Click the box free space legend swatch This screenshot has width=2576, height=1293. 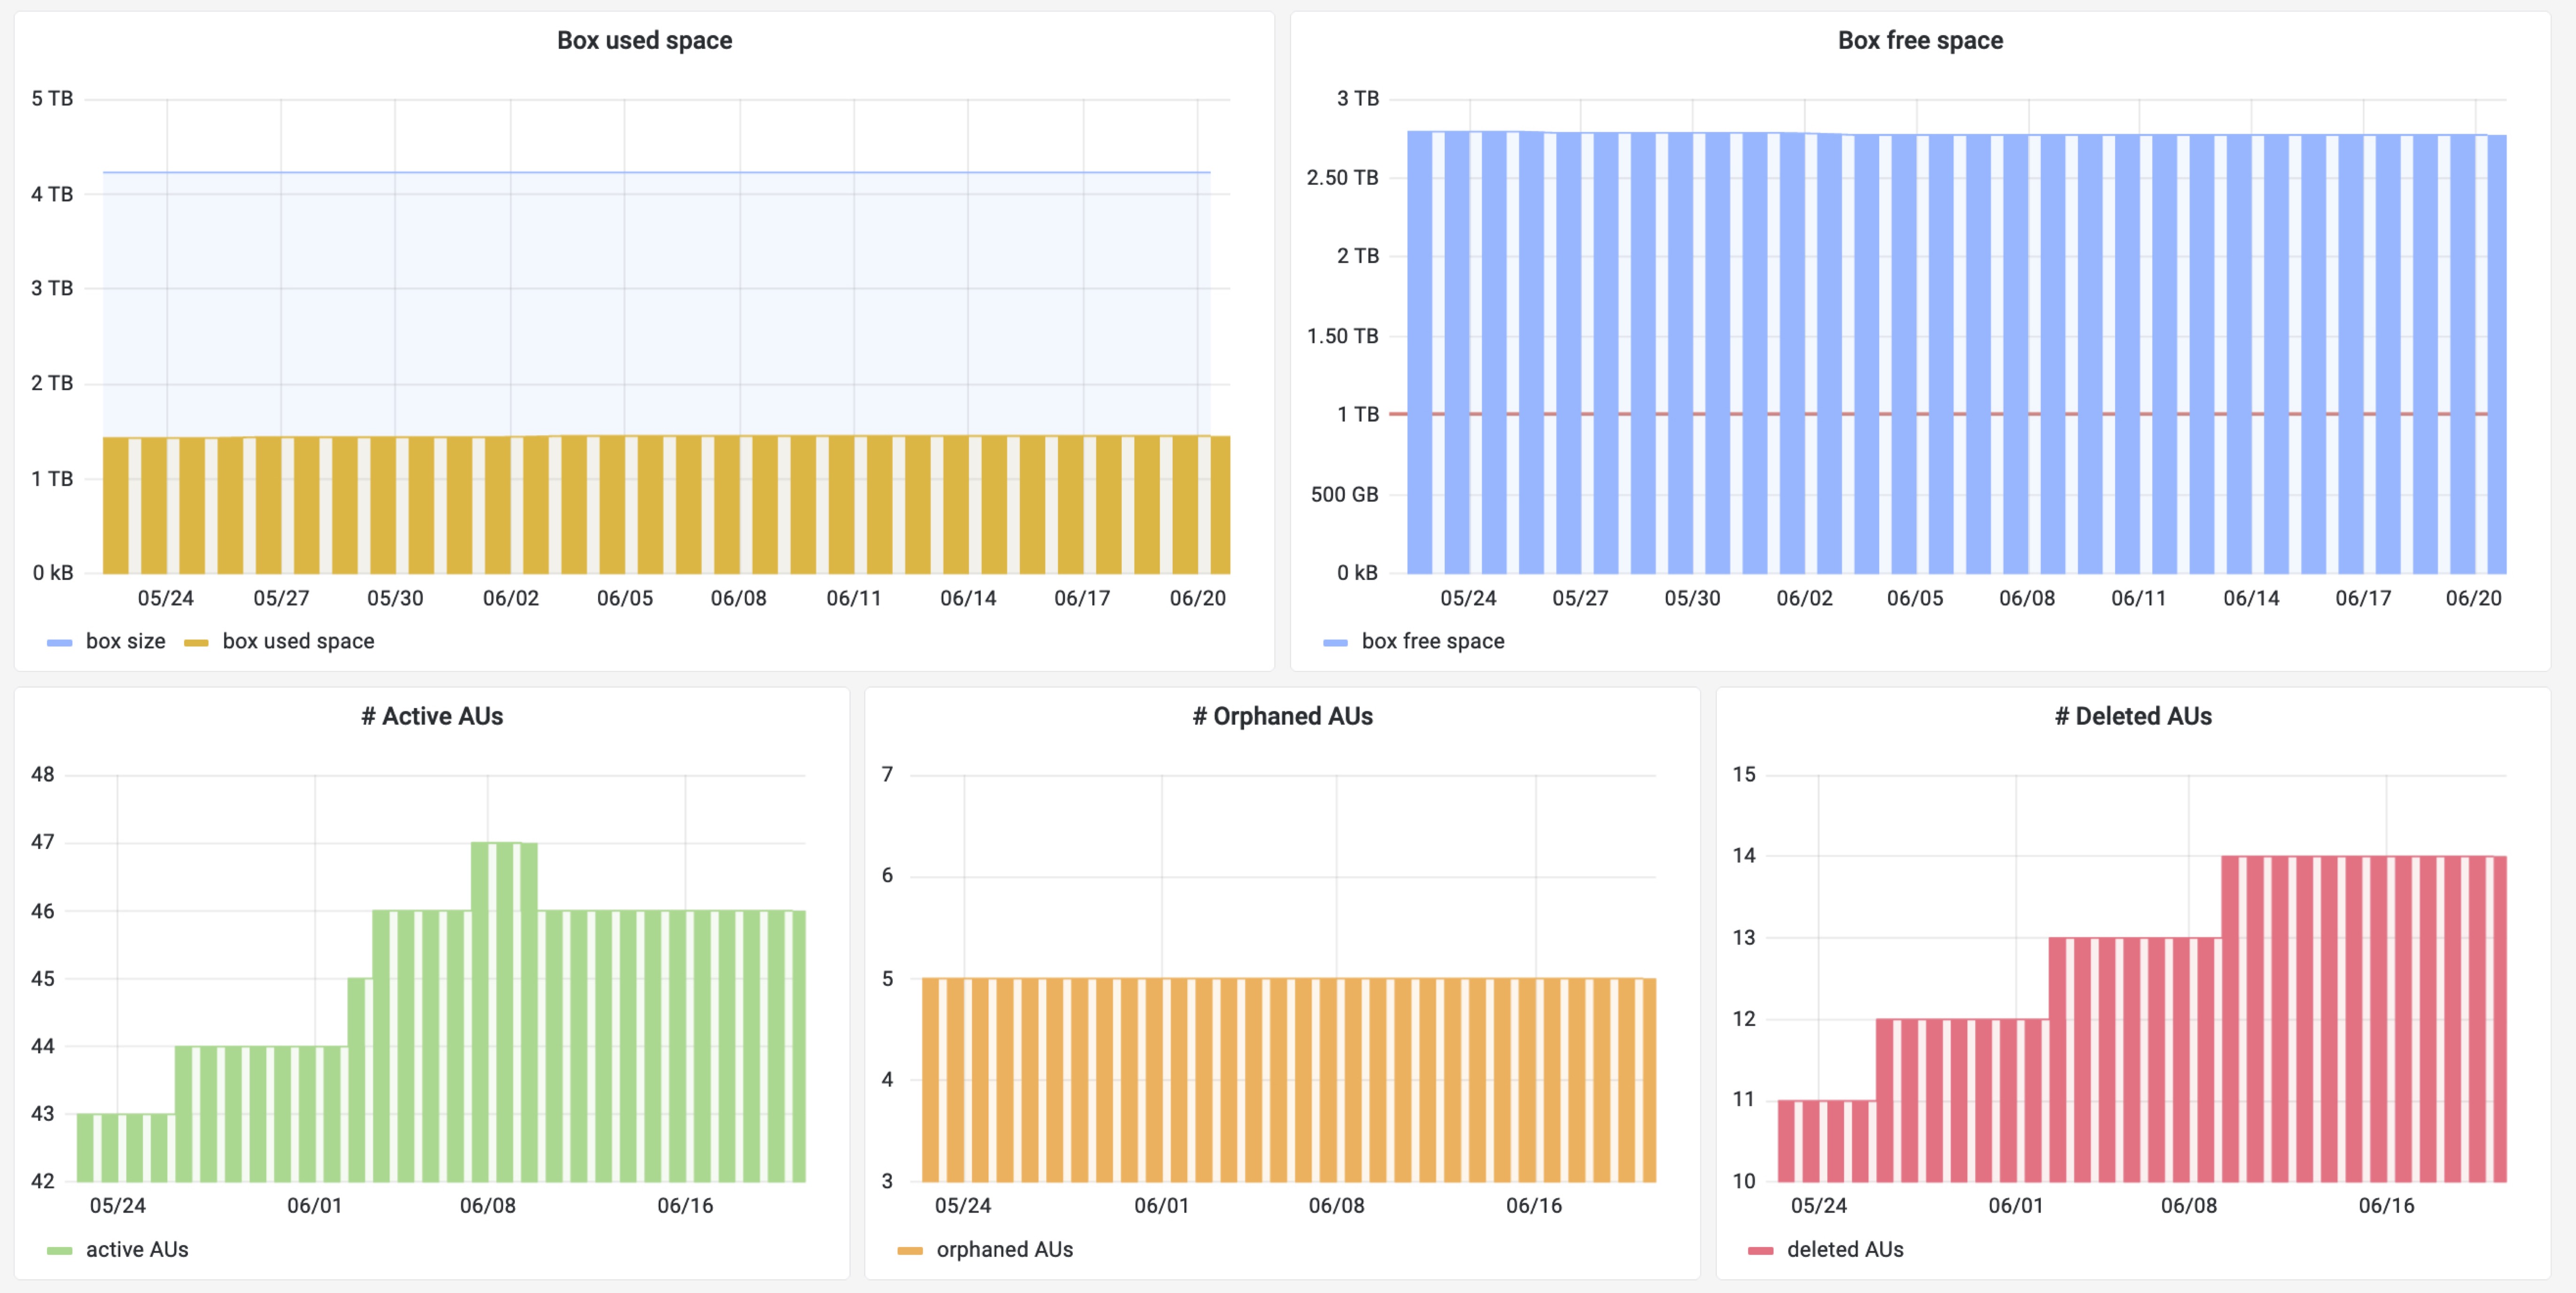pos(1335,642)
